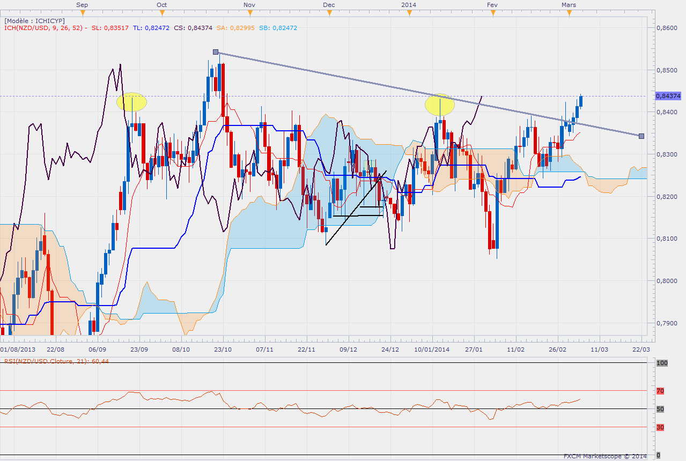The height and width of the screenshot is (461, 686).
Task: Click the orange marker under Oct
Action: click(161, 13)
